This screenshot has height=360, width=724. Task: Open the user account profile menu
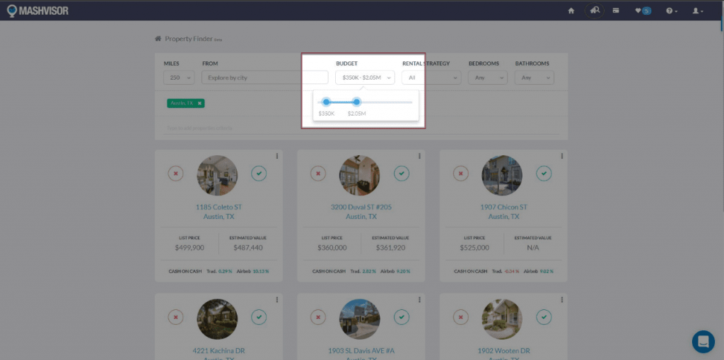click(x=697, y=11)
